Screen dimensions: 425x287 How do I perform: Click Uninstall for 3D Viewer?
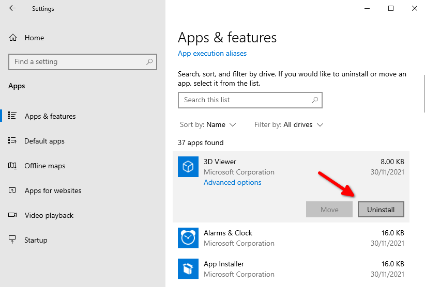[381, 210]
